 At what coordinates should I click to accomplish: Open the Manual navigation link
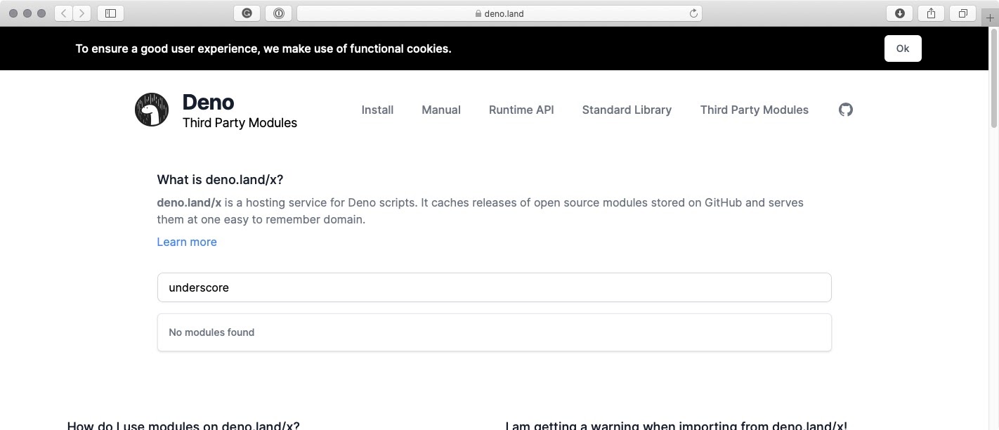click(441, 110)
